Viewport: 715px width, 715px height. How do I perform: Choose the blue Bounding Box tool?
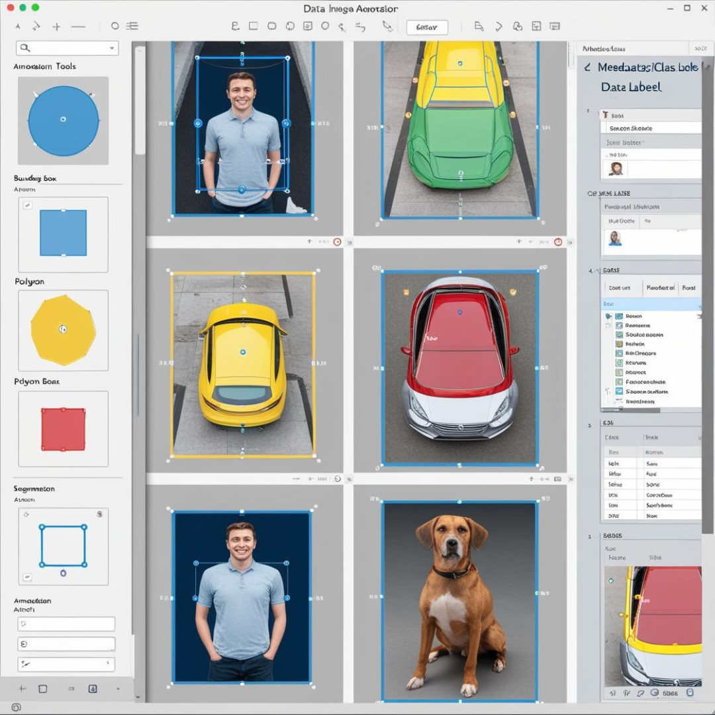[x=63, y=233]
